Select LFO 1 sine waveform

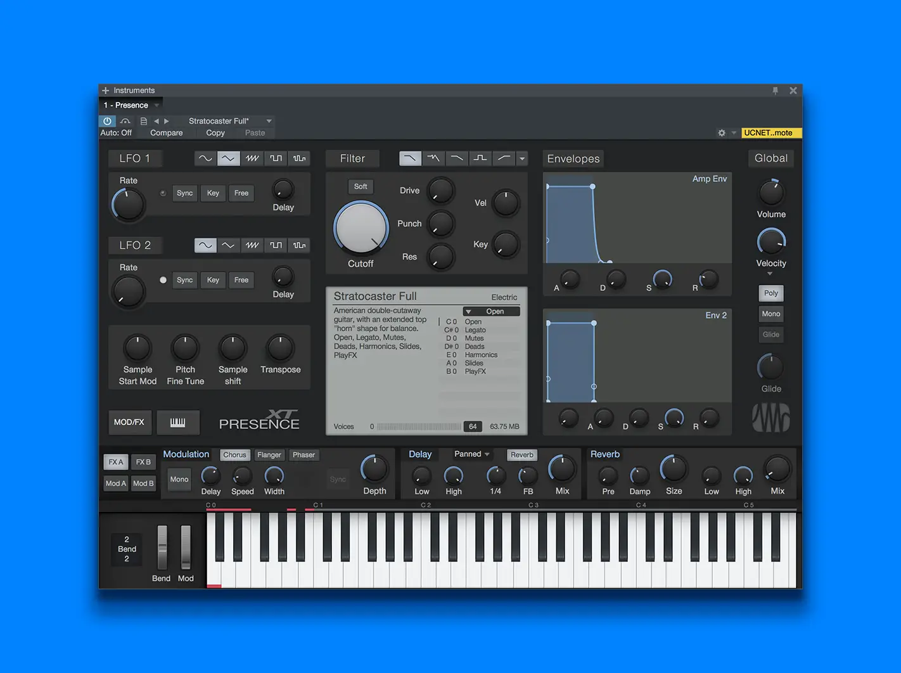point(205,158)
